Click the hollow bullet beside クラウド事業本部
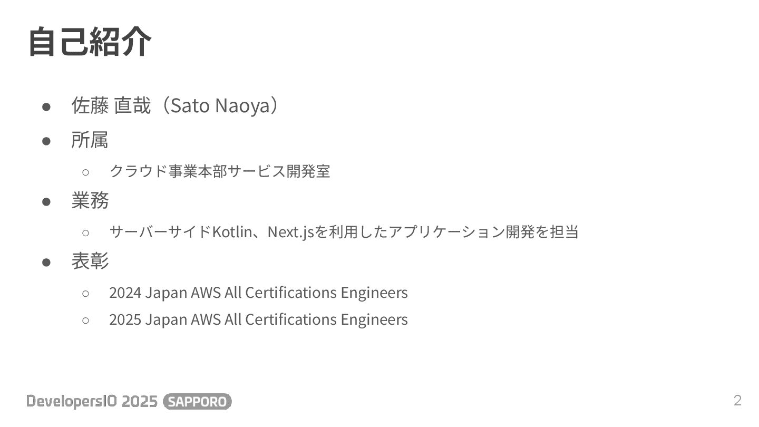This screenshot has width=759, height=427. pos(85,172)
